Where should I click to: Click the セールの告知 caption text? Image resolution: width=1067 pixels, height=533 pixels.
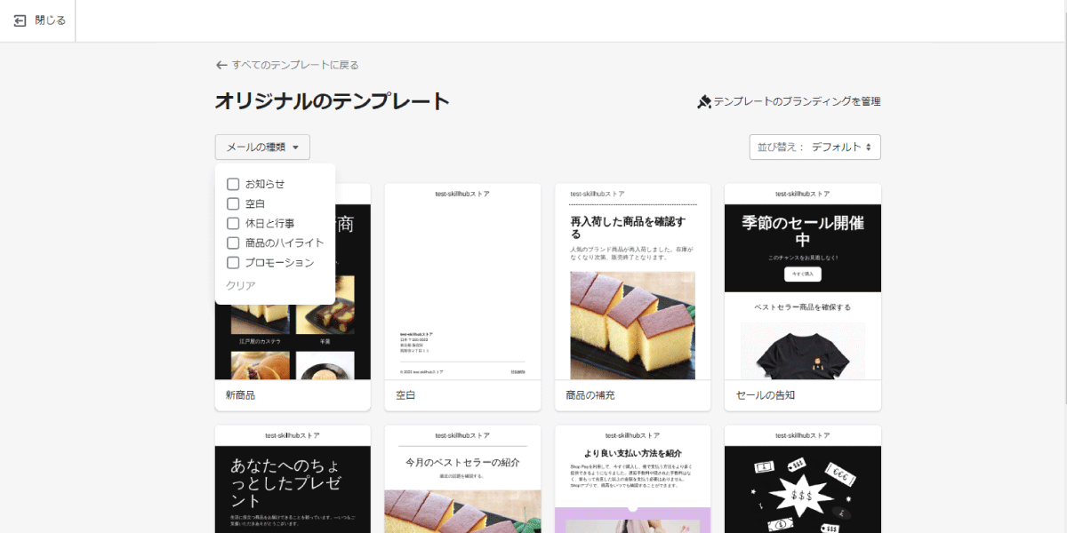tap(766, 395)
